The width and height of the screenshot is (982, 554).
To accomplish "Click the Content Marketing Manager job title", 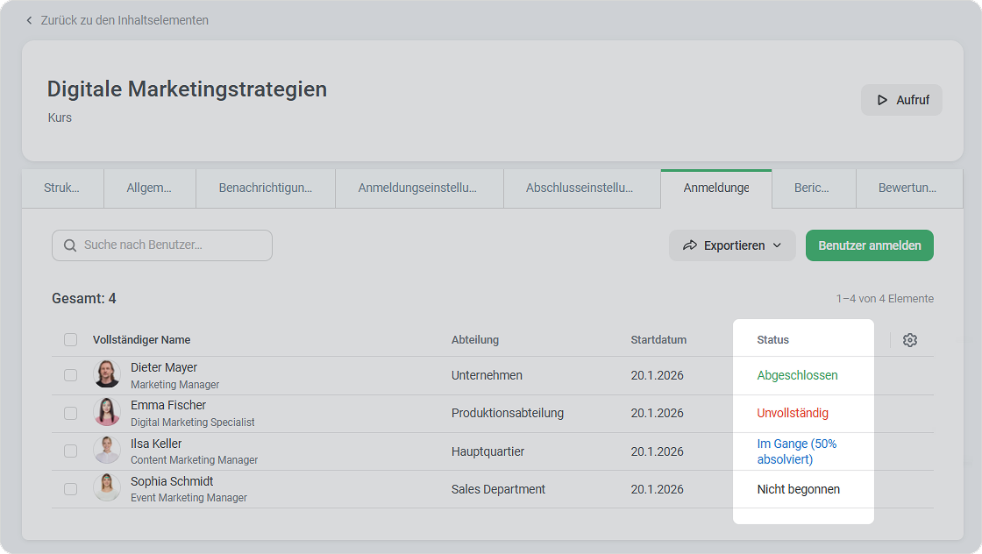I will click(194, 460).
